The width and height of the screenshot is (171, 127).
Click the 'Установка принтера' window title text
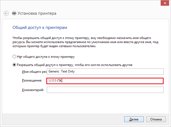37,13
